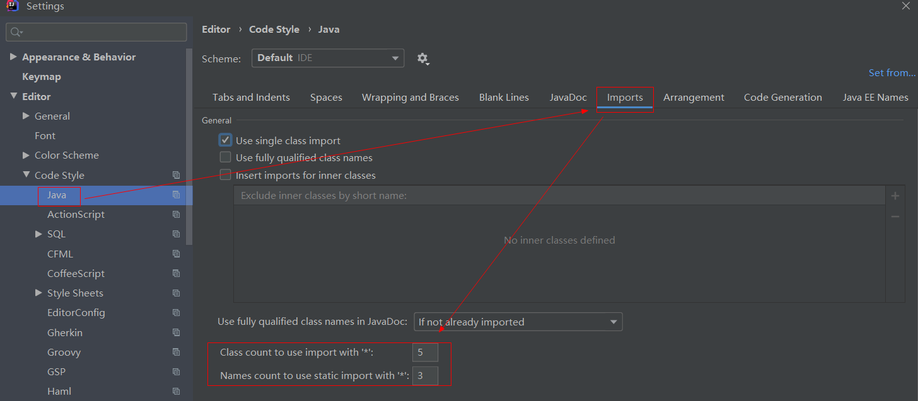The height and width of the screenshot is (401, 918).
Task: Click the copy icon beside EditorConfig
Action: point(176,313)
